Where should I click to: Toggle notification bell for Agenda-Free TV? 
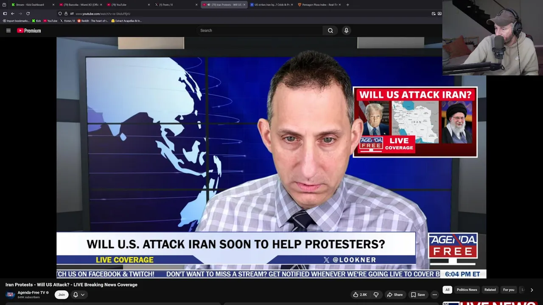coord(76,295)
